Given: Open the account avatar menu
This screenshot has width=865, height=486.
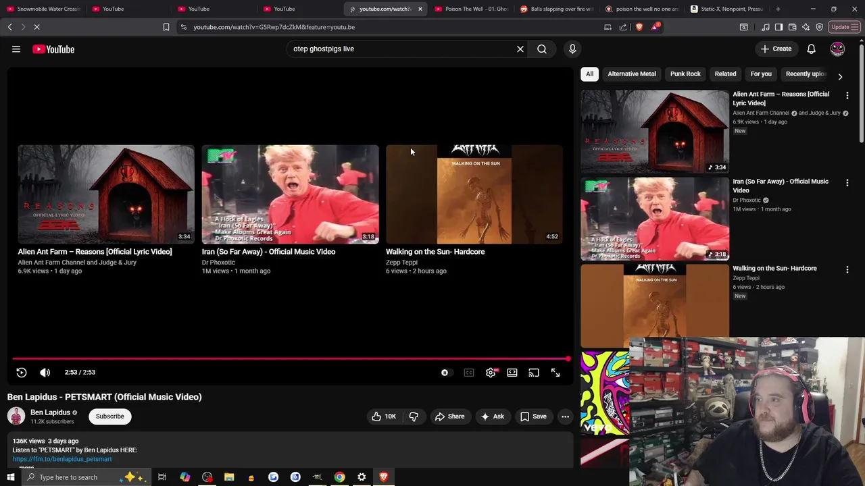Looking at the screenshot, I should (x=837, y=49).
